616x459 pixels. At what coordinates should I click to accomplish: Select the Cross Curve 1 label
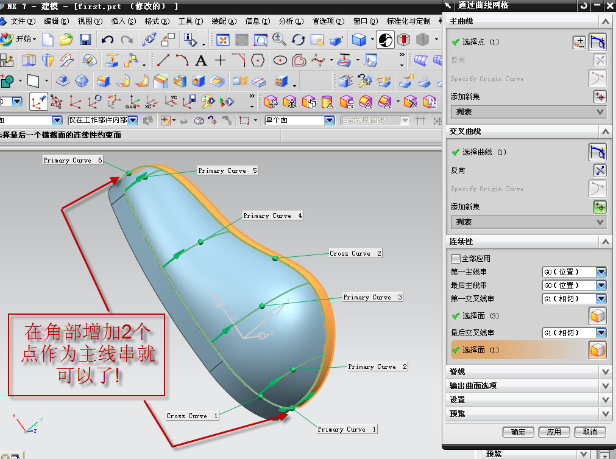(x=192, y=416)
